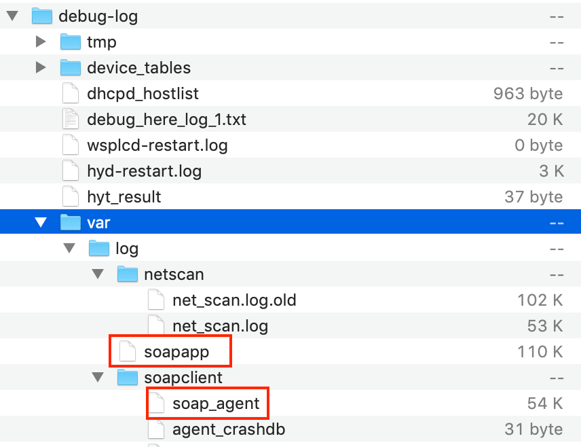Image resolution: width=581 pixels, height=447 pixels.
Task: Collapse the netscan folder triangle
Action: point(98,274)
